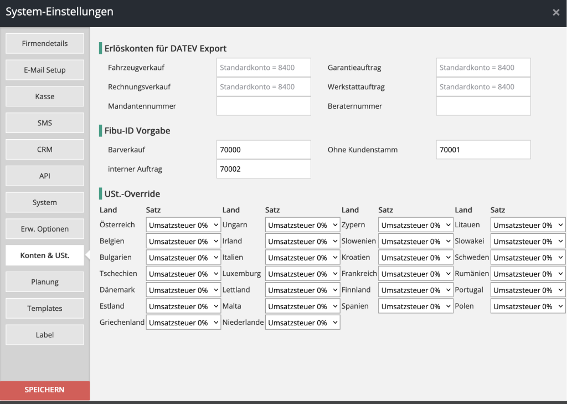Focus the Werkstattauftrag account field
567x404 pixels.
pos(483,87)
